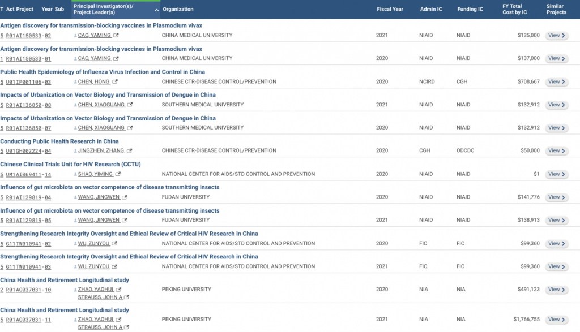Open investigator profile for SHAO, YIMING

tap(95, 174)
